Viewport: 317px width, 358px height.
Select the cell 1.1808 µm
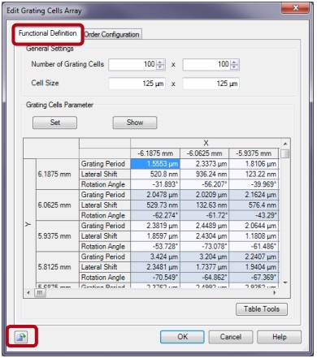(254, 236)
